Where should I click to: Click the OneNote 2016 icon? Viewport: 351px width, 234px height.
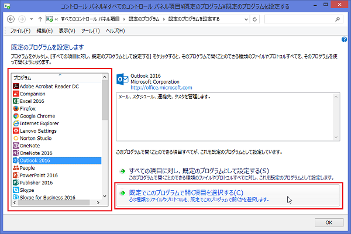pos(16,153)
